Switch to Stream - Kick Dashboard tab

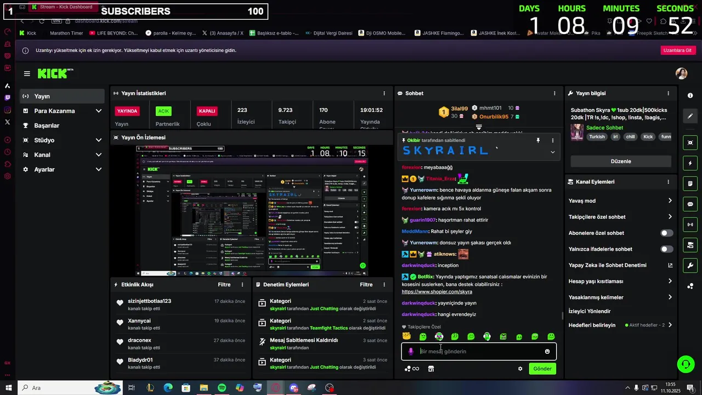pyautogui.click(x=65, y=7)
